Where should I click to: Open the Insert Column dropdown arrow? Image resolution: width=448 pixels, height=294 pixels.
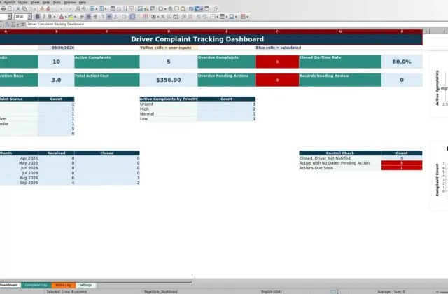[106, 9]
